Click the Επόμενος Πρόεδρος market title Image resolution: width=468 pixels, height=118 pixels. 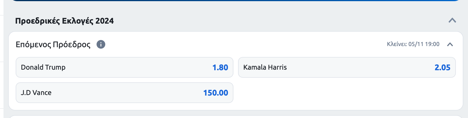click(53, 44)
